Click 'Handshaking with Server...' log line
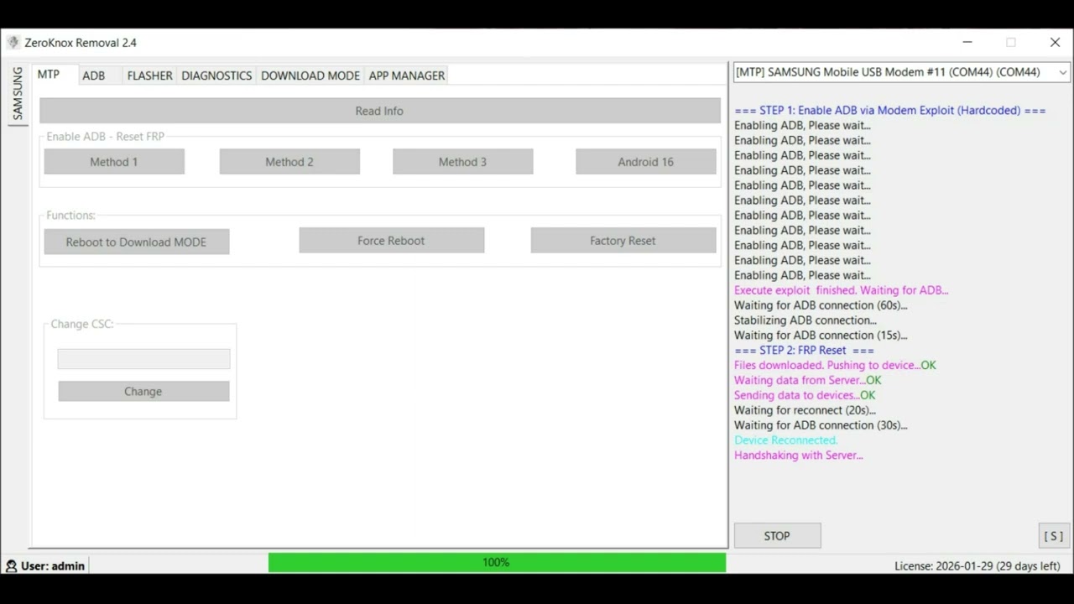Screen dimensions: 1074x604 pos(799,456)
